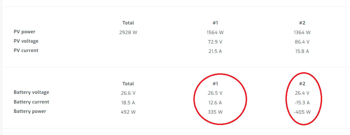The height and width of the screenshot is (135, 350).
Task: Click the negative -15.3 A battery current
Action: (302, 103)
